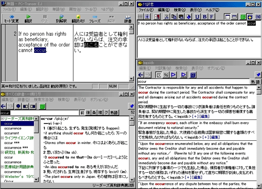Open ファイル menu in PC-Transer window

pos(9,9)
